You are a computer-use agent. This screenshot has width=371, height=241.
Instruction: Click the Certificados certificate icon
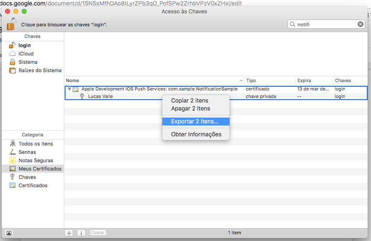pyautogui.click(x=13, y=185)
